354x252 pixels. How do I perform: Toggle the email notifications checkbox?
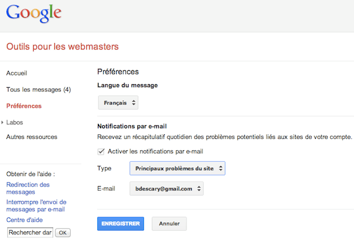tap(101, 151)
